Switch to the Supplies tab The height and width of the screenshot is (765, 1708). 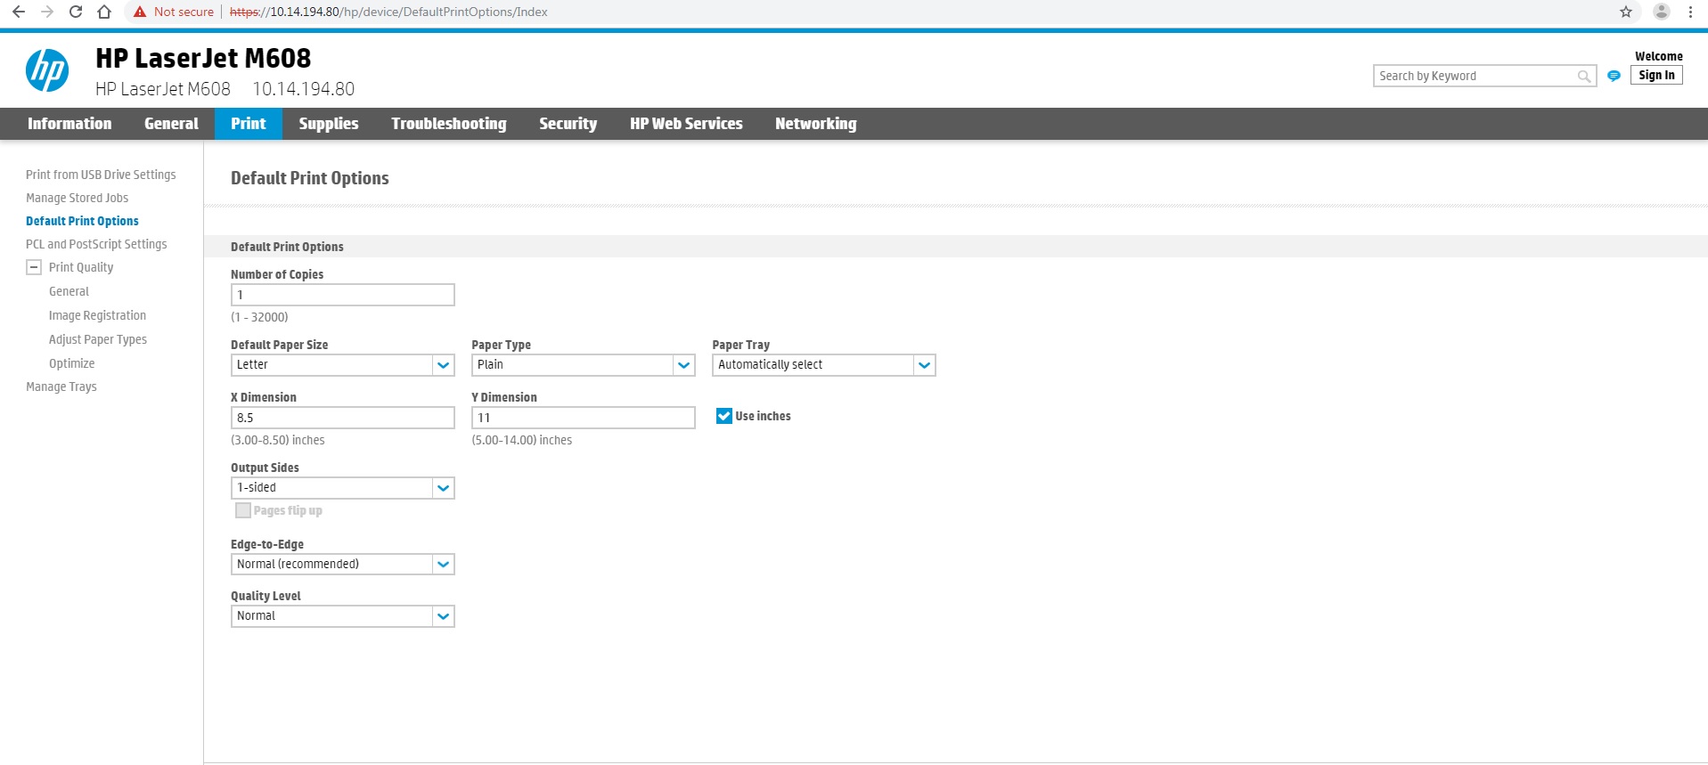(329, 124)
